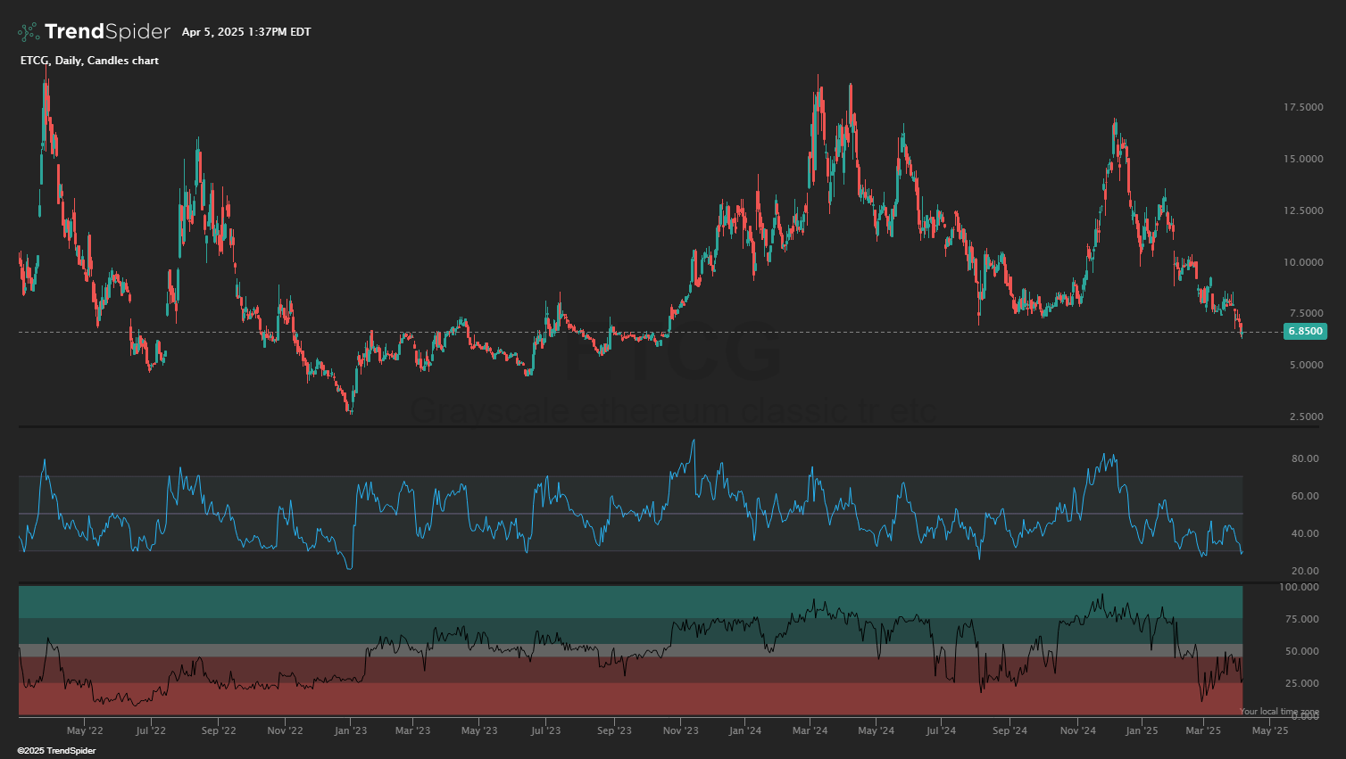This screenshot has height=759, width=1346.
Task: Expand the ETCG symbol selector
Action: pyautogui.click(x=31, y=61)
